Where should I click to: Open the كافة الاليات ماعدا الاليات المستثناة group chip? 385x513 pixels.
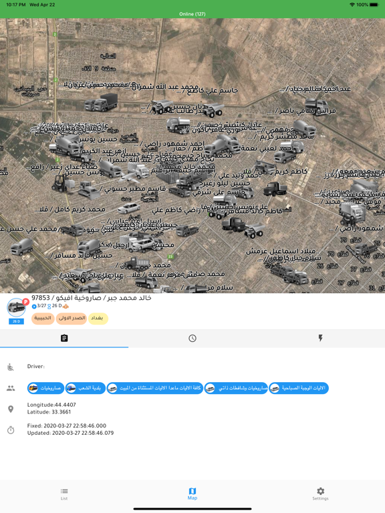click(x=155, y=388)
